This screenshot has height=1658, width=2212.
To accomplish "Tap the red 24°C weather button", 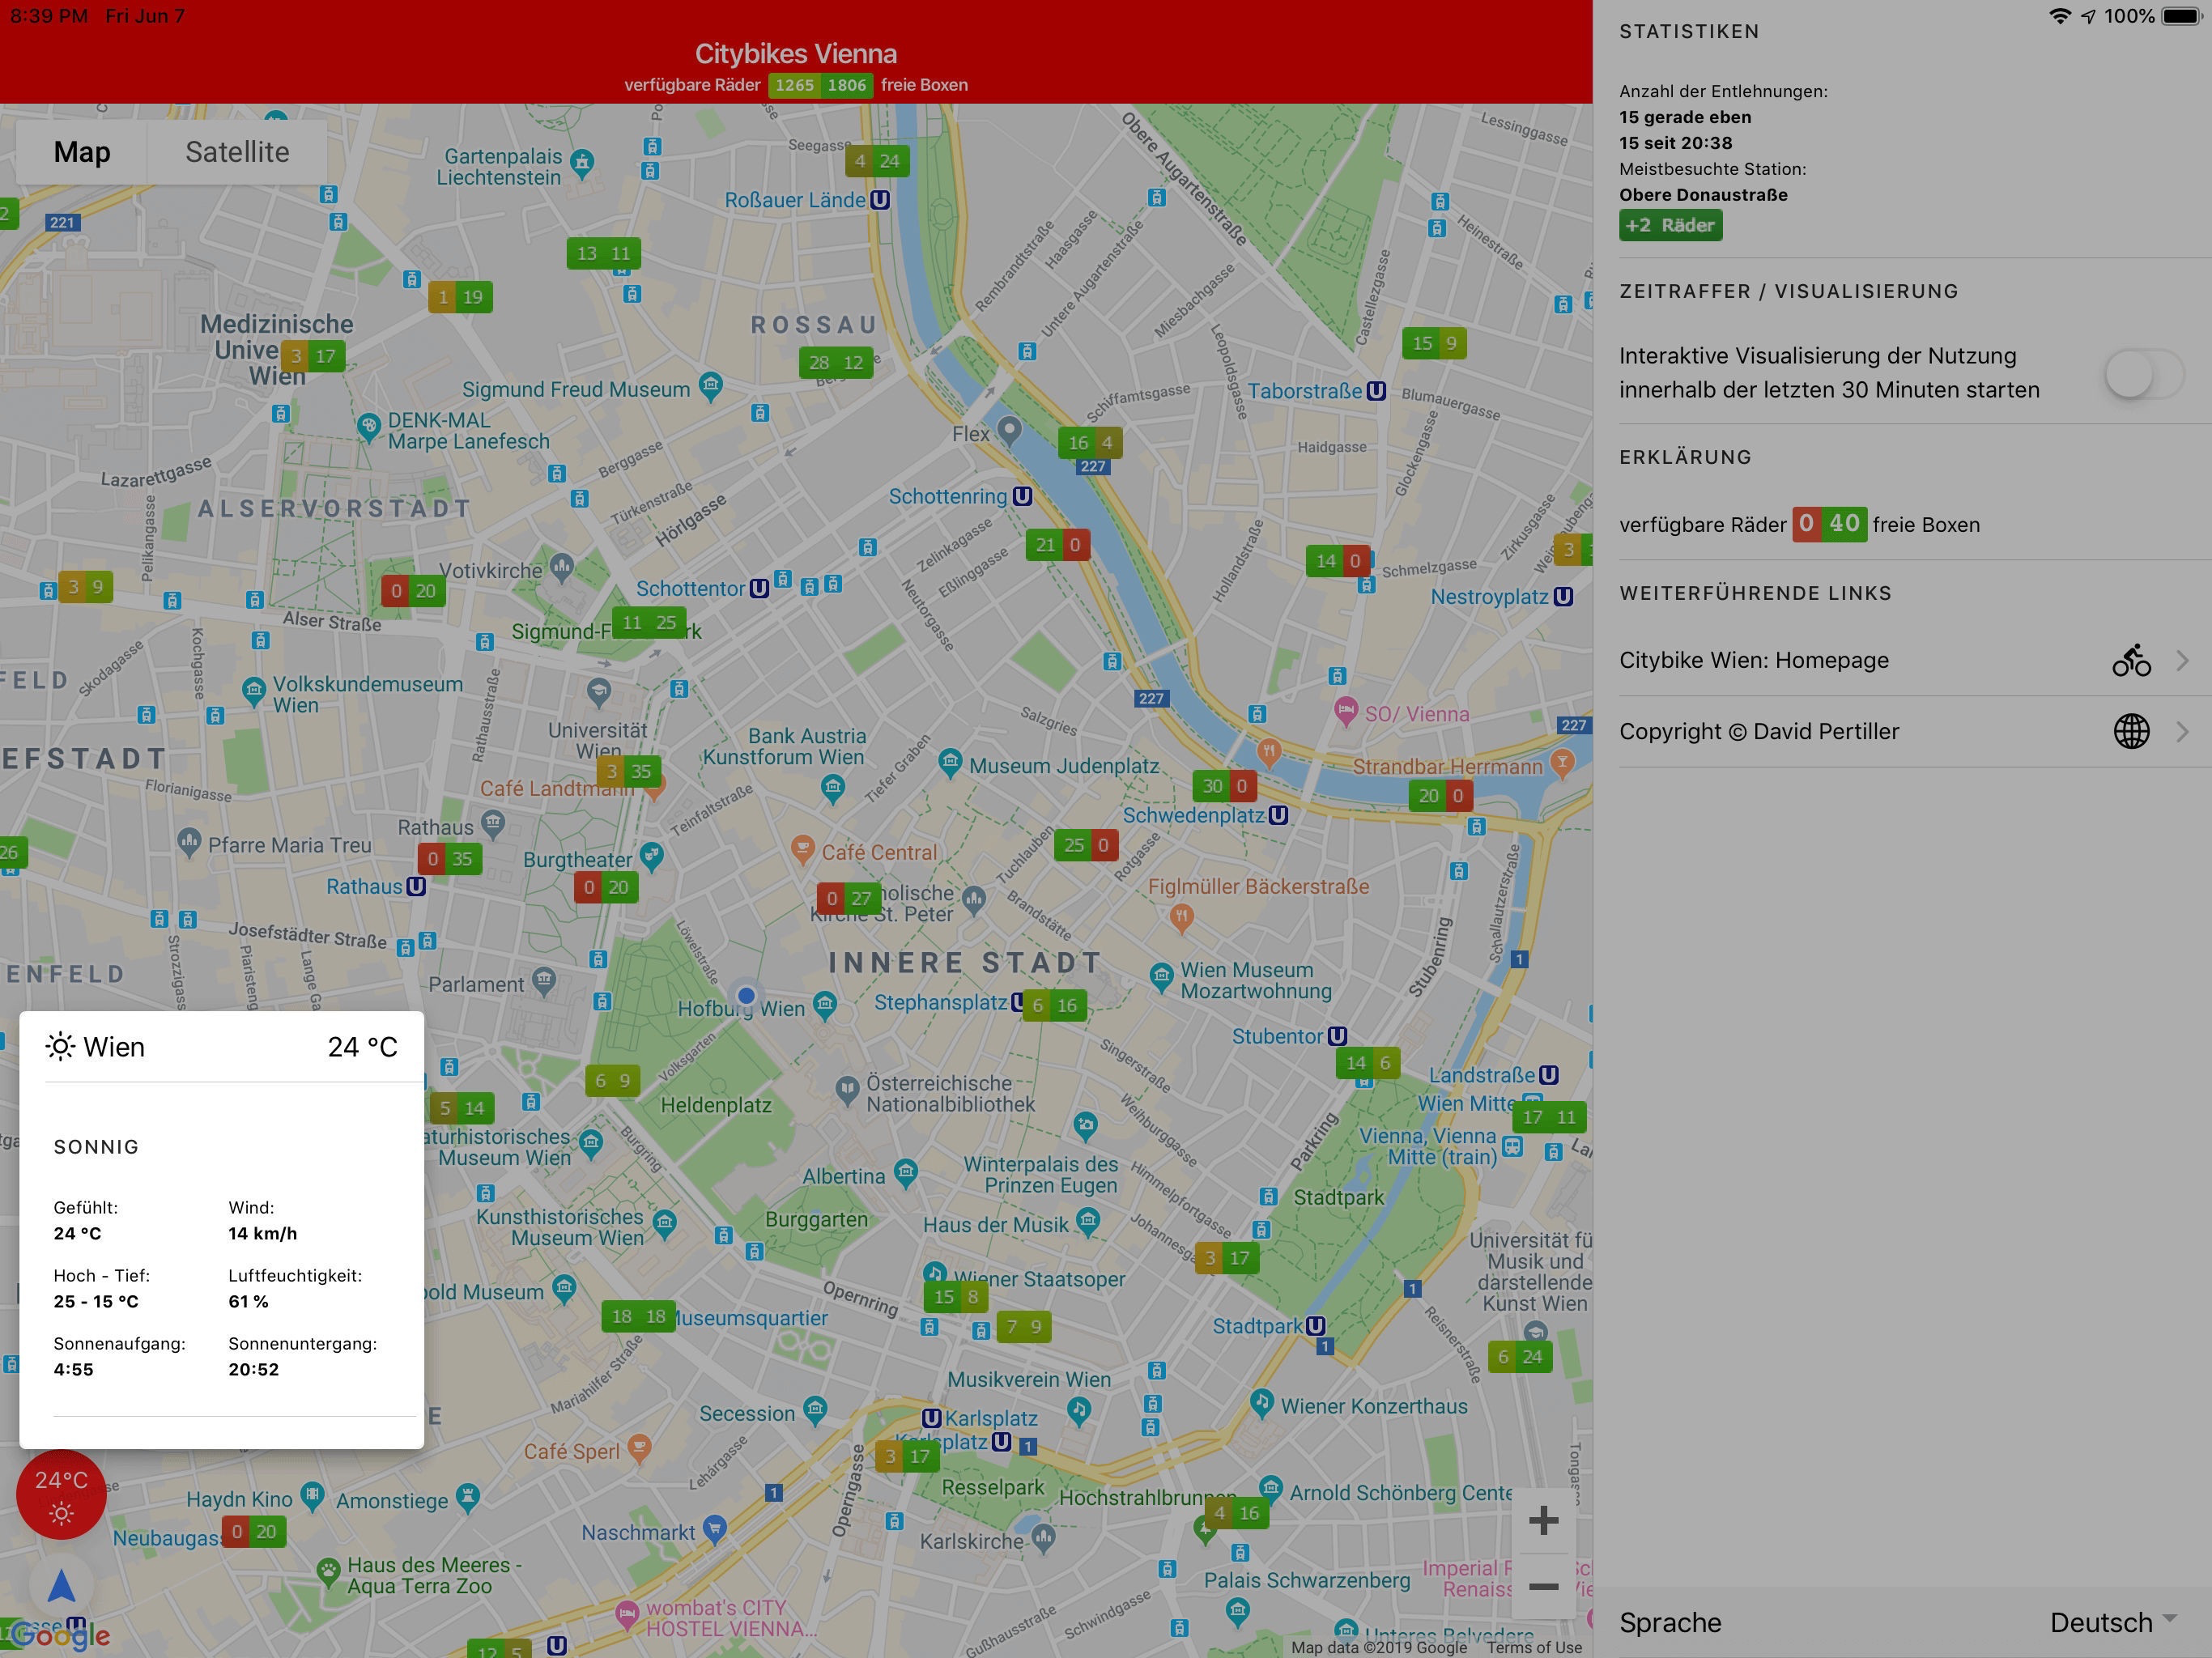I will coord(61,1494).
